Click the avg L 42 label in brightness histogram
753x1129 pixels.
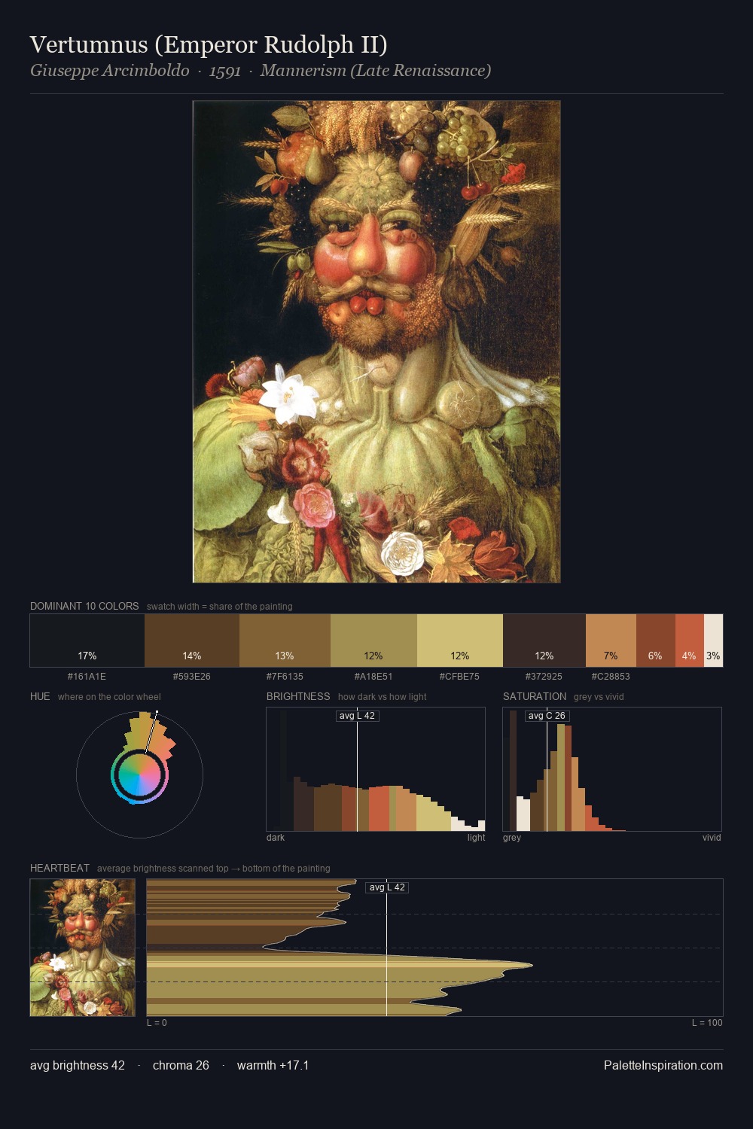click(357, 716)
